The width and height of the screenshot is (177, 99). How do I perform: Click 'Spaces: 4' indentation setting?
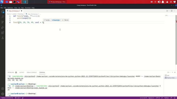pyautogui.click(x=151, y=98)
